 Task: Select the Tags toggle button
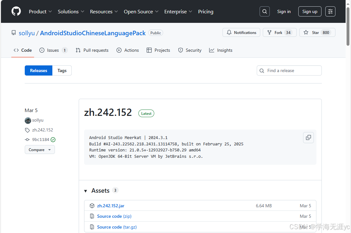[62, 70]
